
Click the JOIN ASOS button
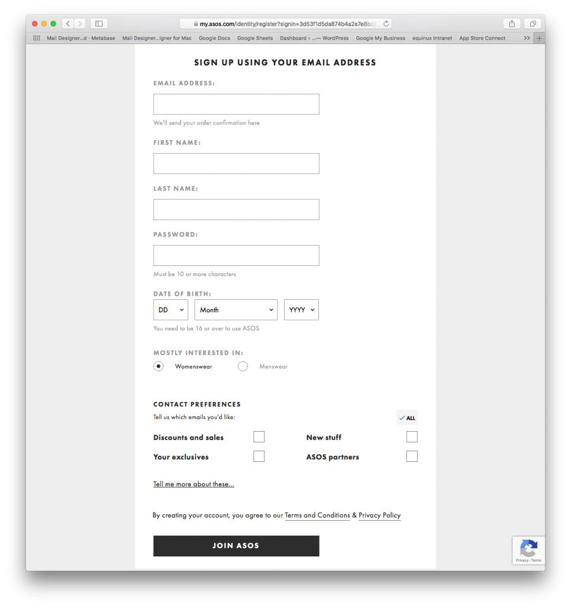coord(236,546)
